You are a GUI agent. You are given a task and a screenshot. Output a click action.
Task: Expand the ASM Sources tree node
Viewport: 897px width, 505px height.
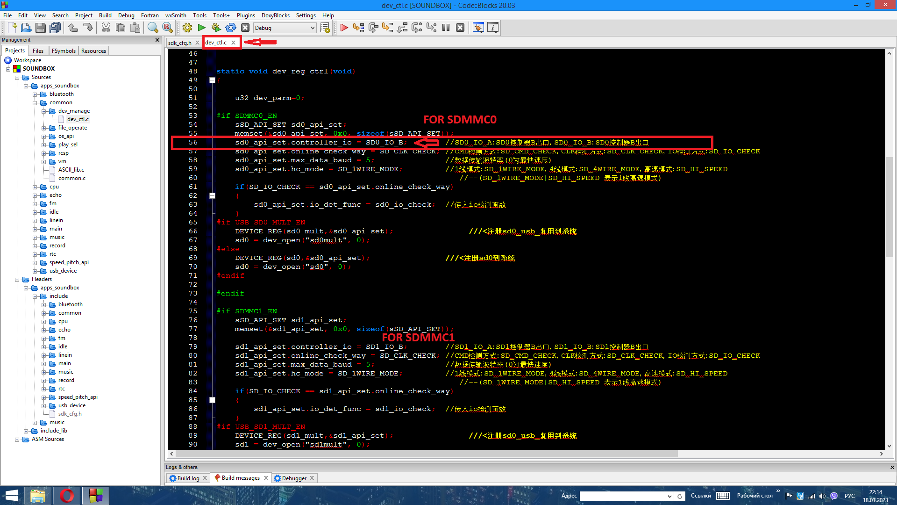(x=17, y=440)
